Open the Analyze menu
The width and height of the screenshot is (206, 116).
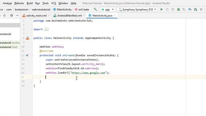tap(7, 3)
